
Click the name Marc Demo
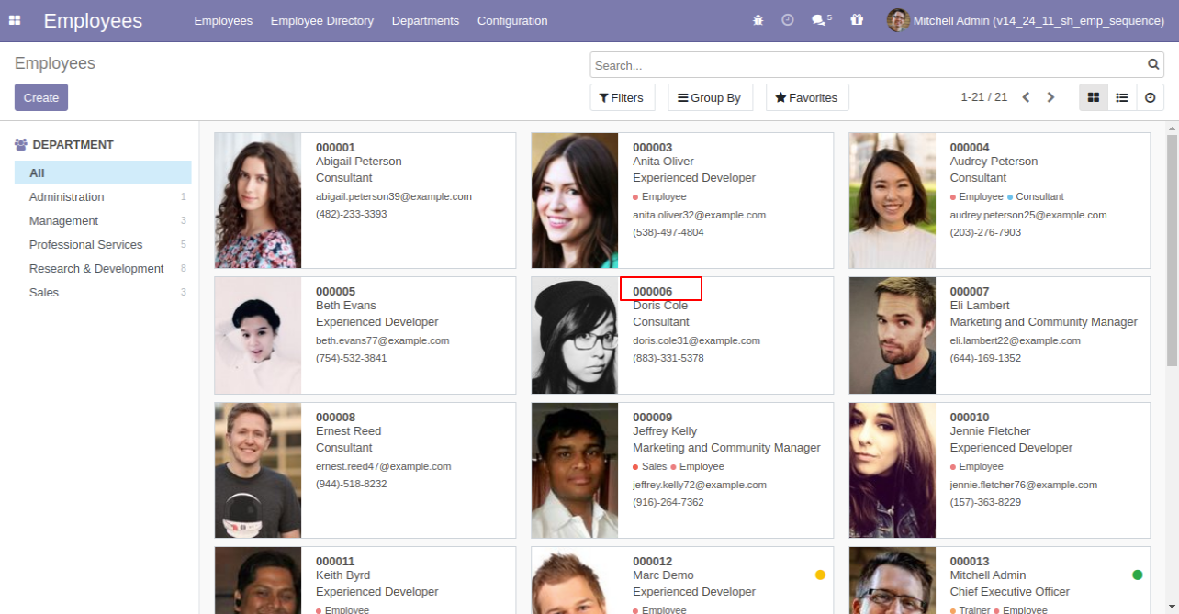(663, 575)
